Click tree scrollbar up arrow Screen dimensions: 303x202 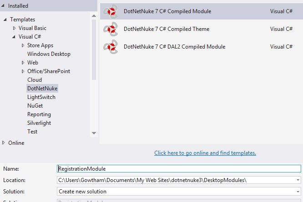94,16
